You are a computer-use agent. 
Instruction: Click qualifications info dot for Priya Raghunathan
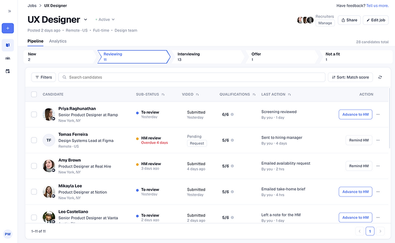(232, 114)
